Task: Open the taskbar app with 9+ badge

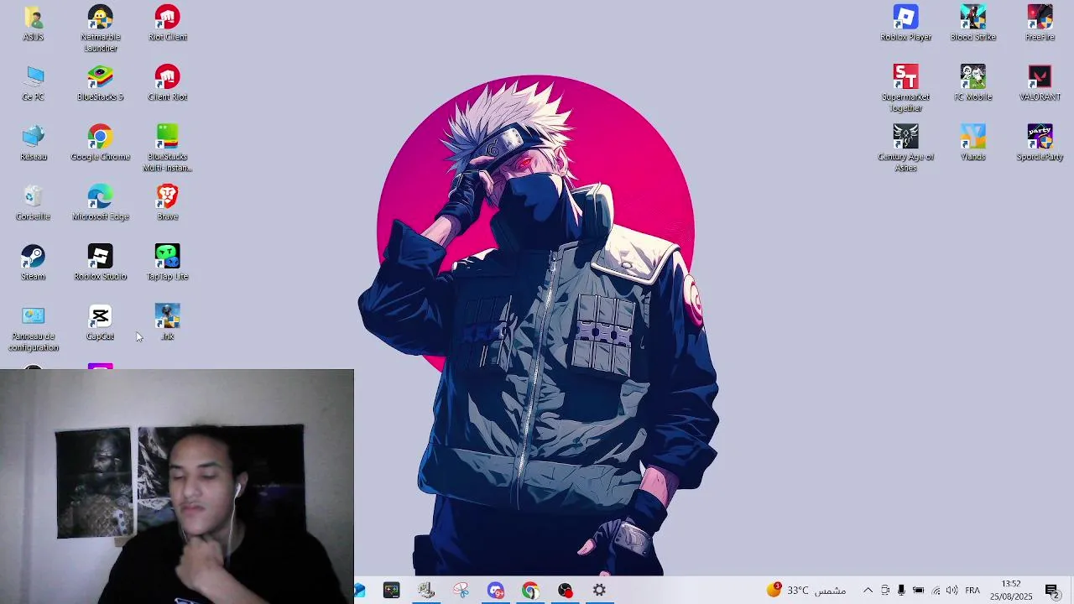Action: [496, 591]
